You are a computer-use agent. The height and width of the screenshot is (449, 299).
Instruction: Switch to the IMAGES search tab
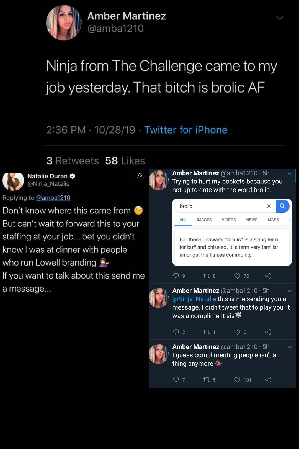[204, 220]
